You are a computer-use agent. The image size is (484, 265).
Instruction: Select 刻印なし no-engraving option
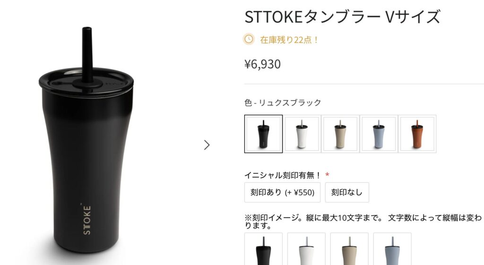347,193
